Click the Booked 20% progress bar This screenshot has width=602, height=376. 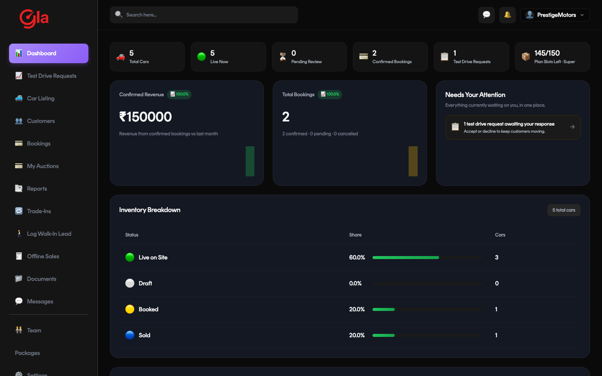click(428, 309)
